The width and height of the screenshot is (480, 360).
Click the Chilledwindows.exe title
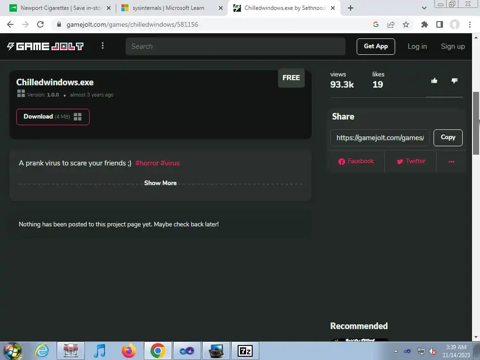point(55,82)
